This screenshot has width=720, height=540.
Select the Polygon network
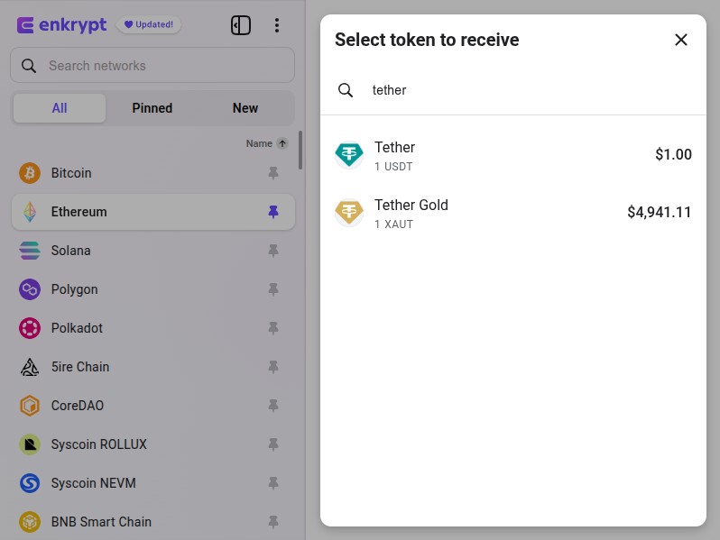(152, 289)
